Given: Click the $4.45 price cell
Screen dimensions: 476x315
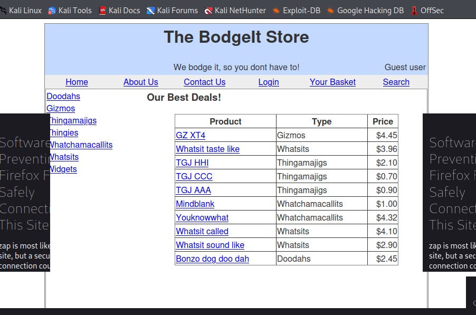Looking at the screenshot, I should click(383, 135).
